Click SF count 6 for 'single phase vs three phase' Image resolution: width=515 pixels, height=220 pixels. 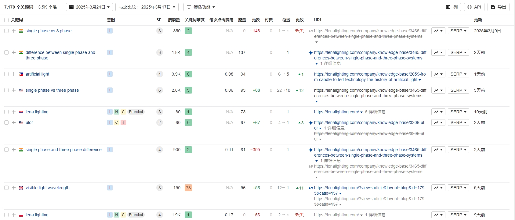pos(159,90)
